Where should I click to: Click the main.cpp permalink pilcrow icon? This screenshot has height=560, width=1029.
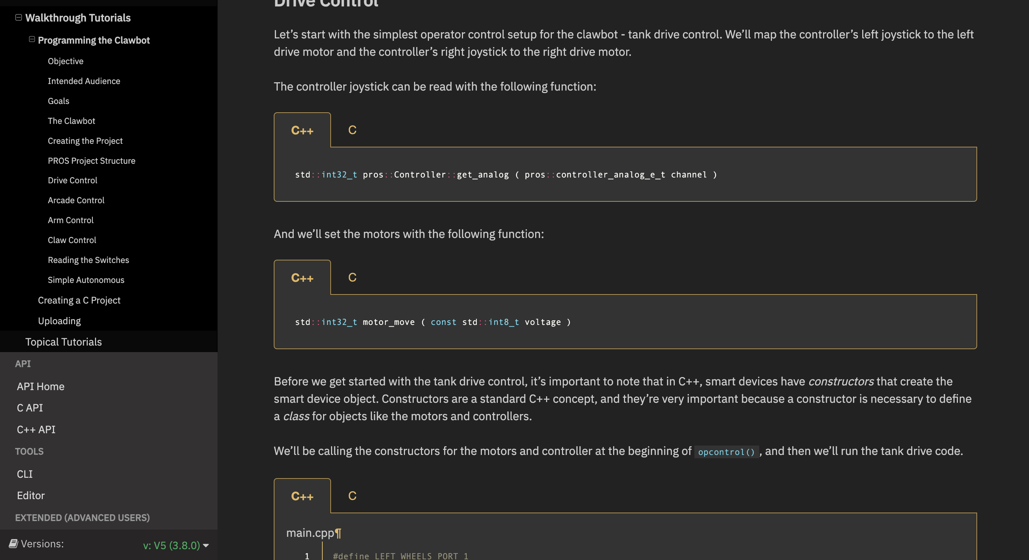pyautogui.click(x=338, y=533)
